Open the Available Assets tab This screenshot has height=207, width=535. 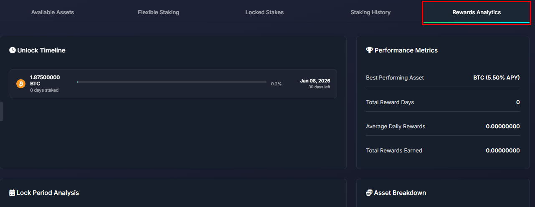click(53, 12)
